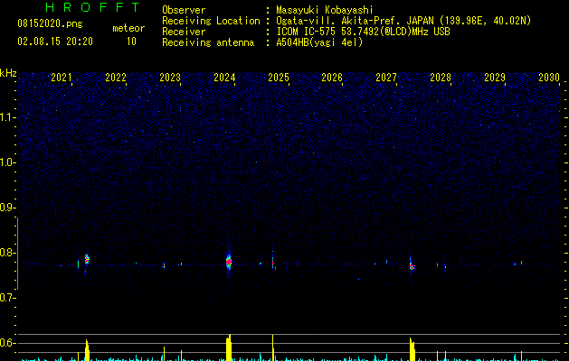Screen dimensions: 569x361
Task: Click the 'Receiving antenna' field label
Action: (208, 42)
